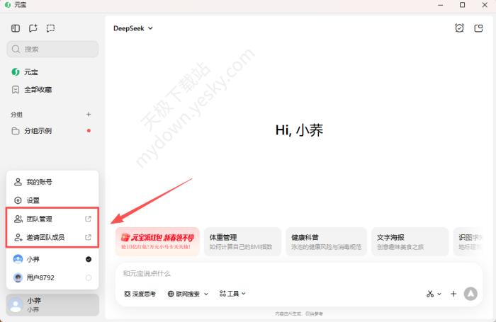Click the 用户8792 avatar
The height and width of the screenshot is (322, 496).
18,277
